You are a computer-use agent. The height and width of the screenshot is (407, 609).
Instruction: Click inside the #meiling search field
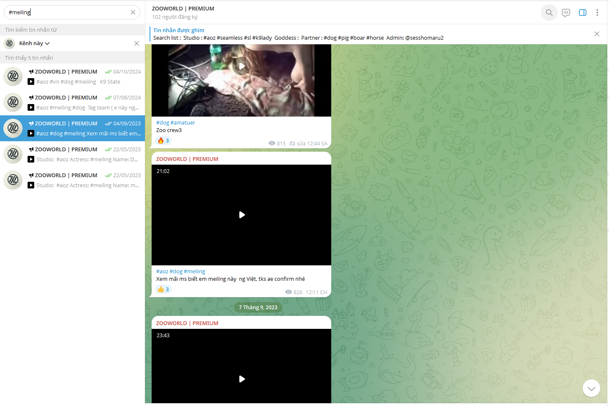tap(67, 13)
